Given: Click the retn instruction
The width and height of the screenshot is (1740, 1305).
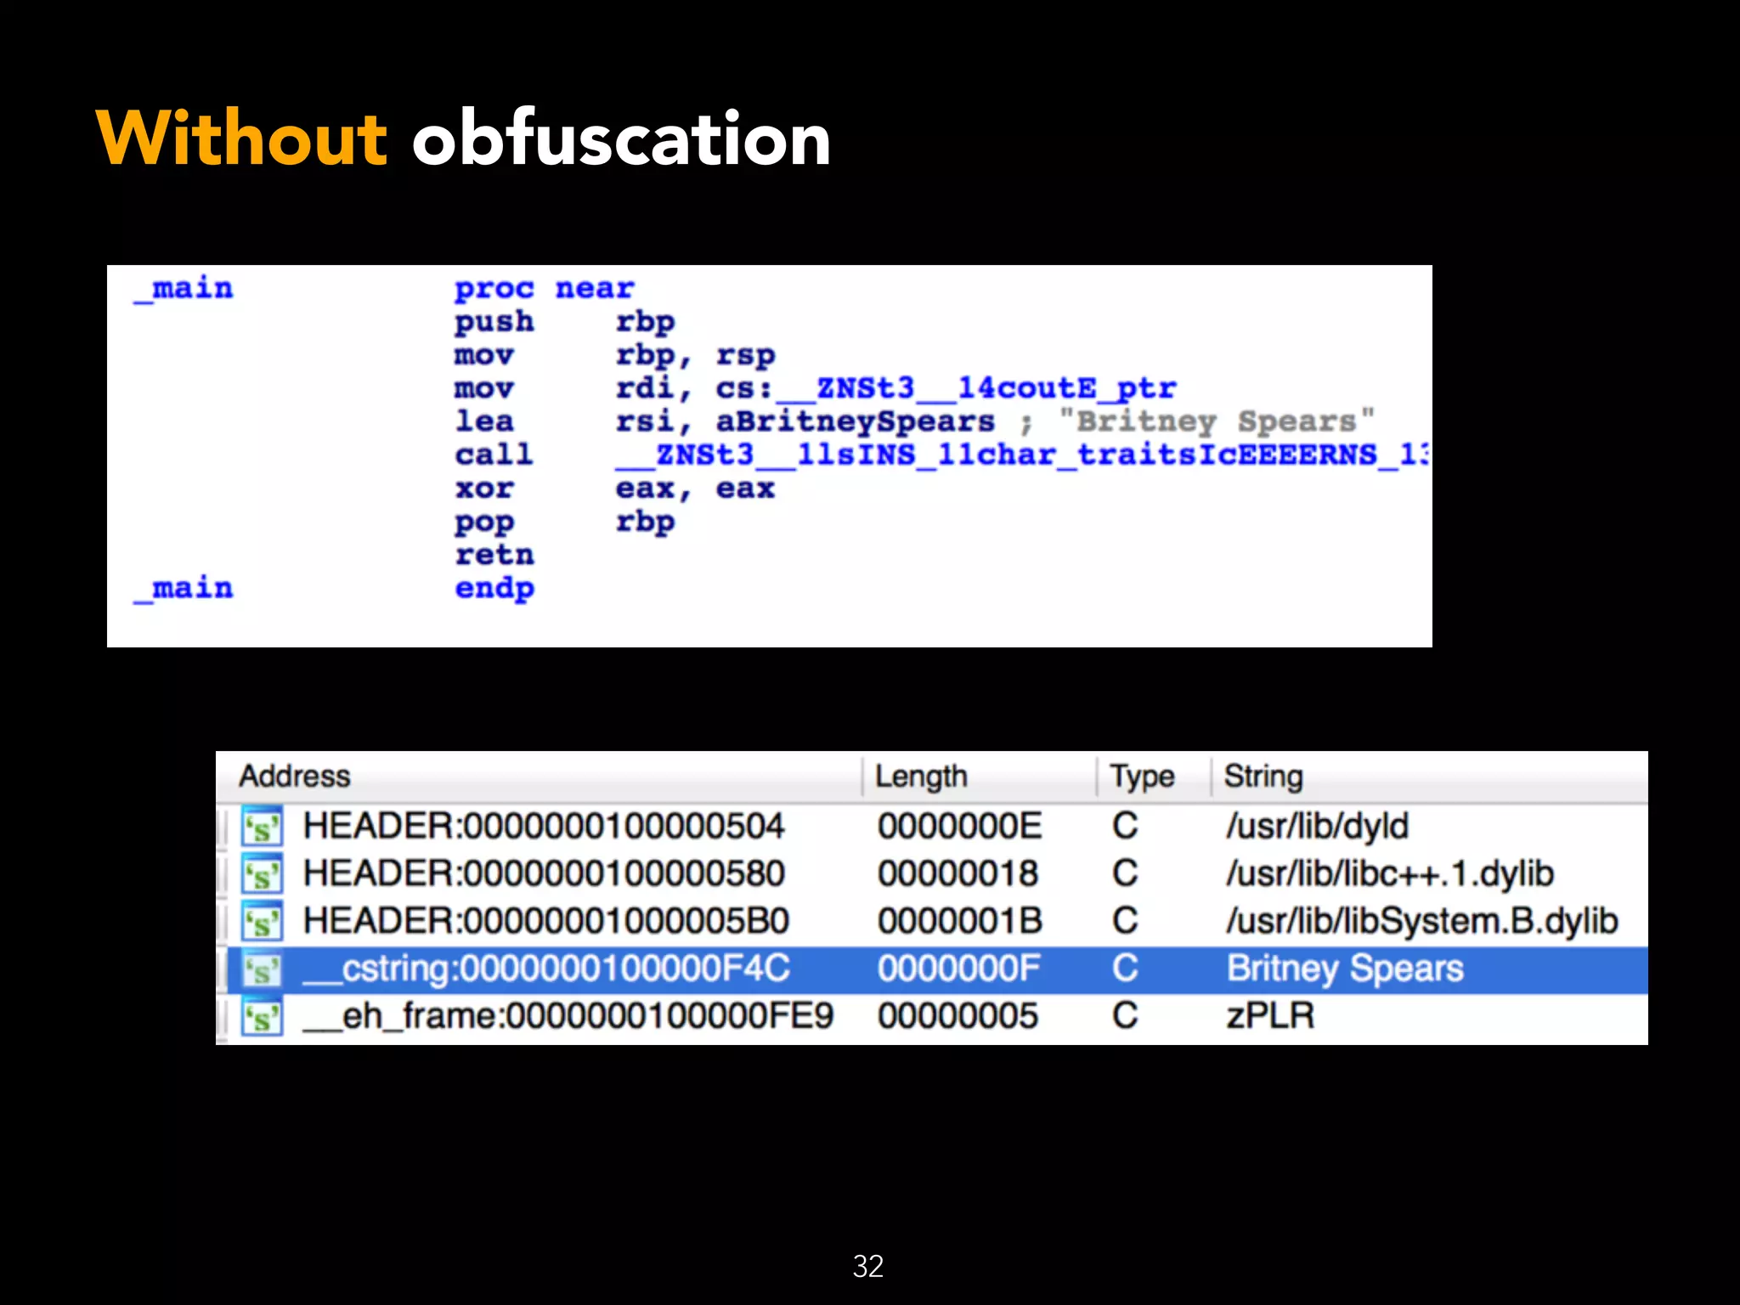Looking at the screenshot, I should pos(494,556).
